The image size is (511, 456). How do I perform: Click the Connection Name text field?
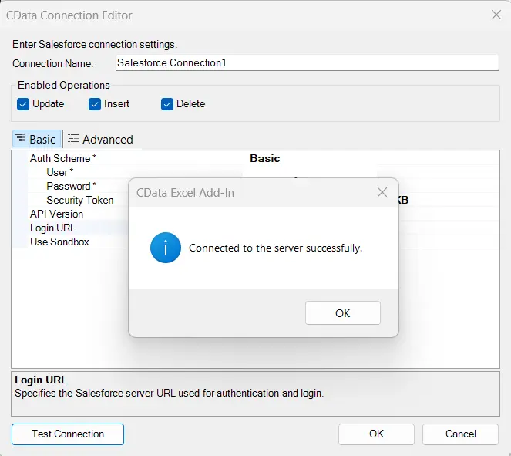click(x=306, y=63)
